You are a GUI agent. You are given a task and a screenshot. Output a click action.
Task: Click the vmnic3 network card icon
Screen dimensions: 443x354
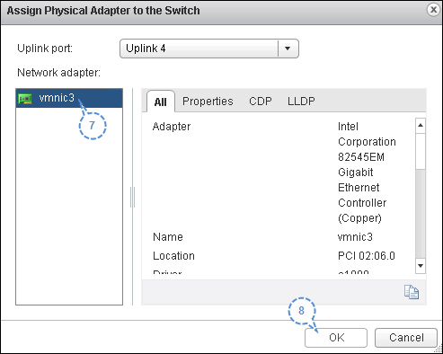[x=25, y=99]
